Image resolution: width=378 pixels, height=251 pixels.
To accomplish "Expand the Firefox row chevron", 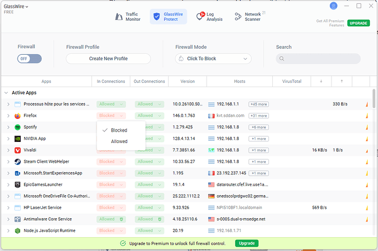I will [x=8, y=116].
